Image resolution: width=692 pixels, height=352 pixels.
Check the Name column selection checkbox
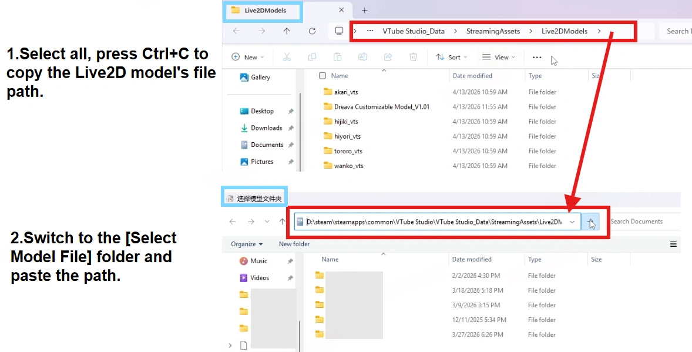(x=323, y=75)
